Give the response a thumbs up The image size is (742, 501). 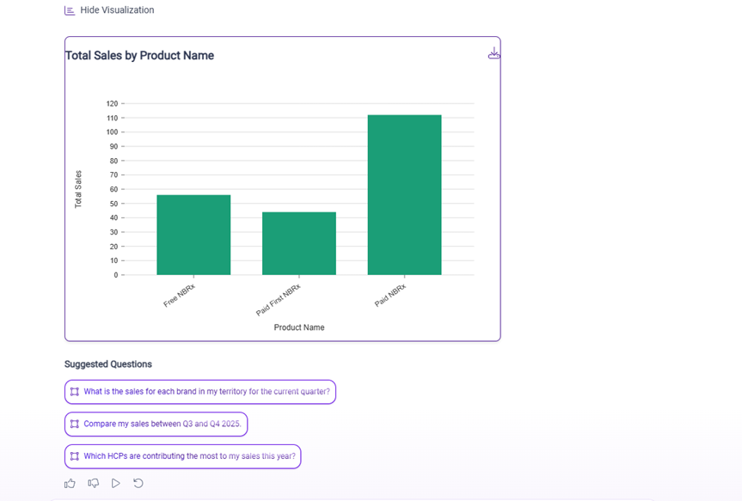click(x=71, y=484)
